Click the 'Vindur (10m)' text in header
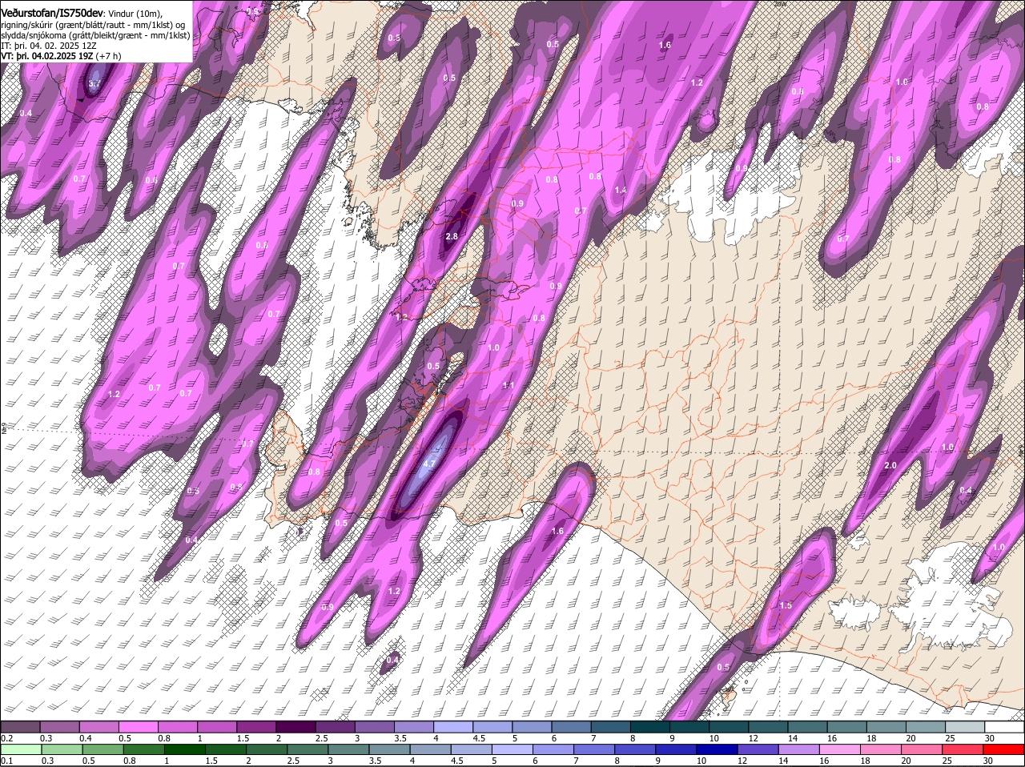 coord(136,14)
